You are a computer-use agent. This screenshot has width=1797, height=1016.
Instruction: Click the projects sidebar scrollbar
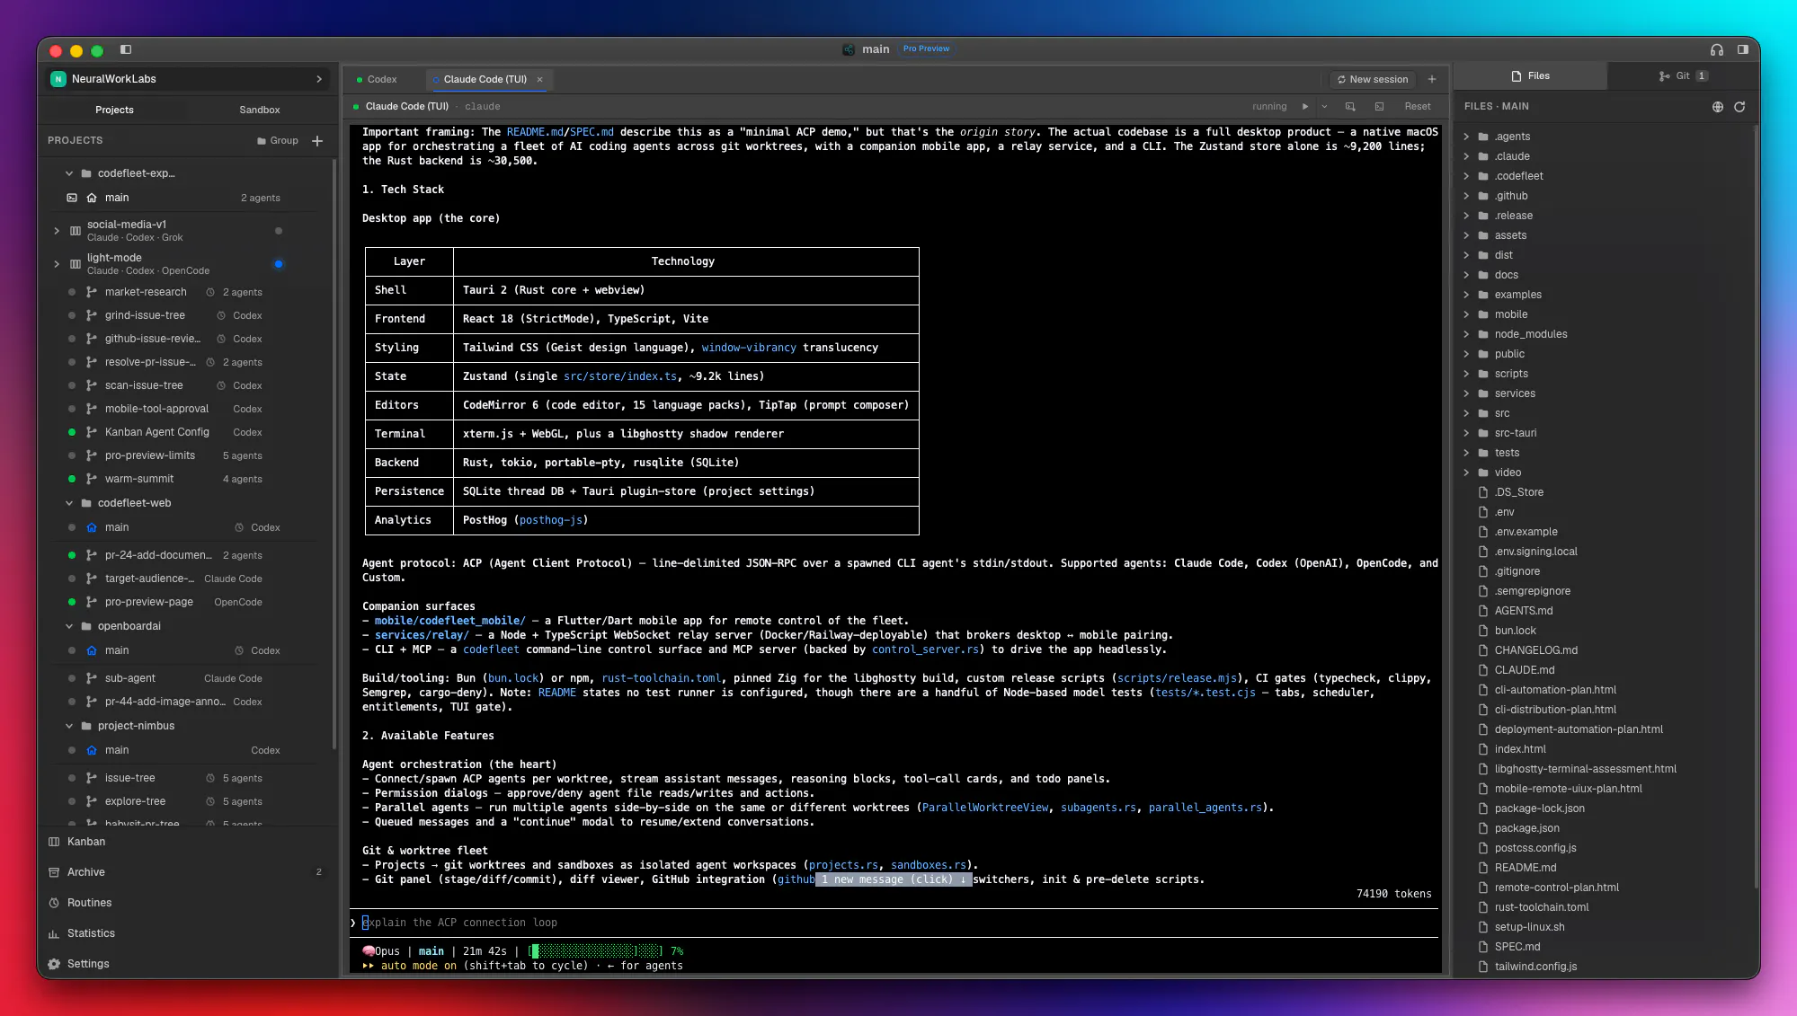coord(334,454)
